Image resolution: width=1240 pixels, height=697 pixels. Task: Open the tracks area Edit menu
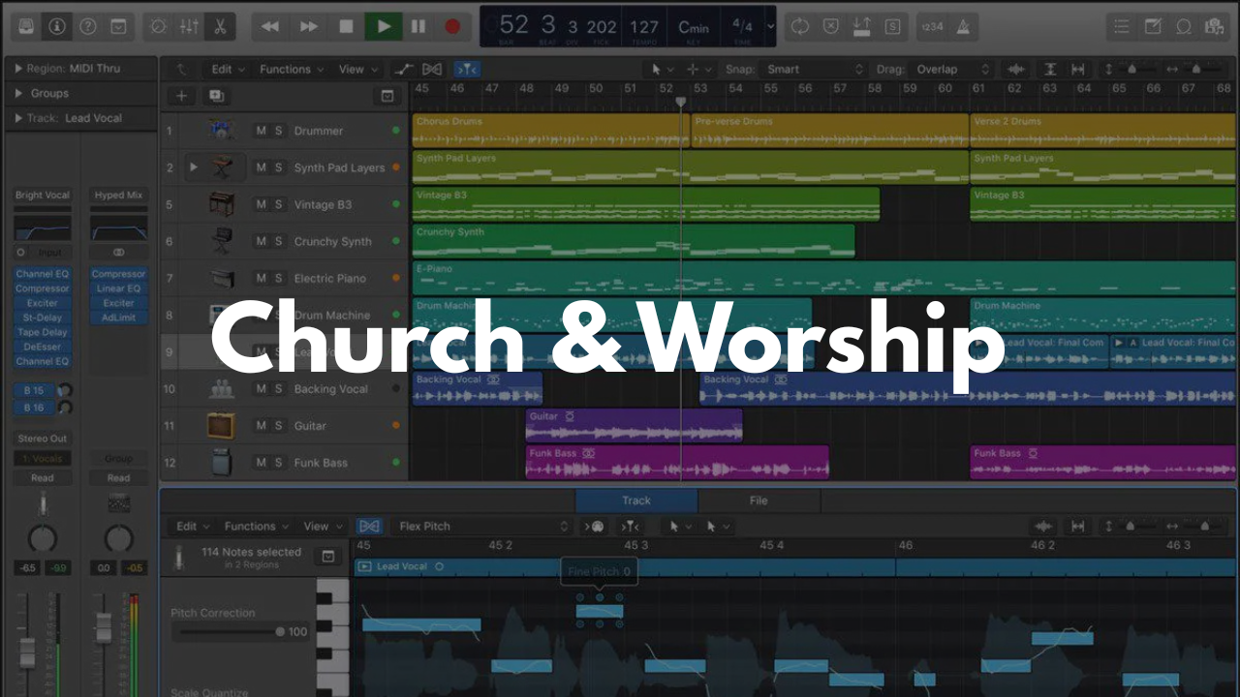[x=229, y=69]
